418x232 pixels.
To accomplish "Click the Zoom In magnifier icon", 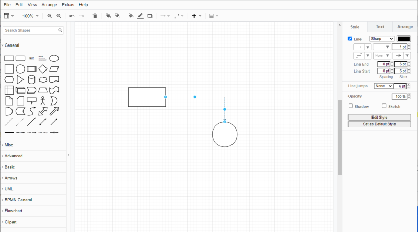I will point(49,16).
